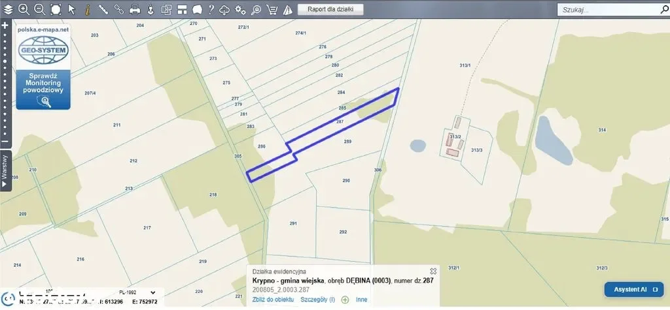Image resolution: width=670 pixels, height=310 pixels.
Task: Open the print map tool
Action: pos(135,9)
